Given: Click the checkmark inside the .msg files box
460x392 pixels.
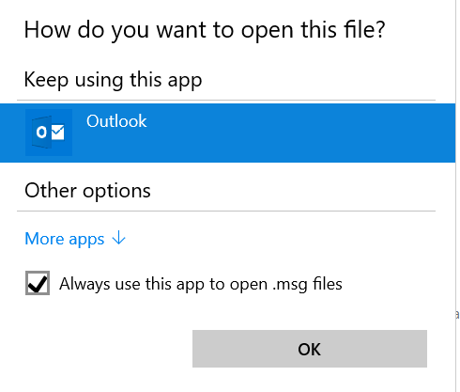Looking at the screenshot, I should [38, 283].
